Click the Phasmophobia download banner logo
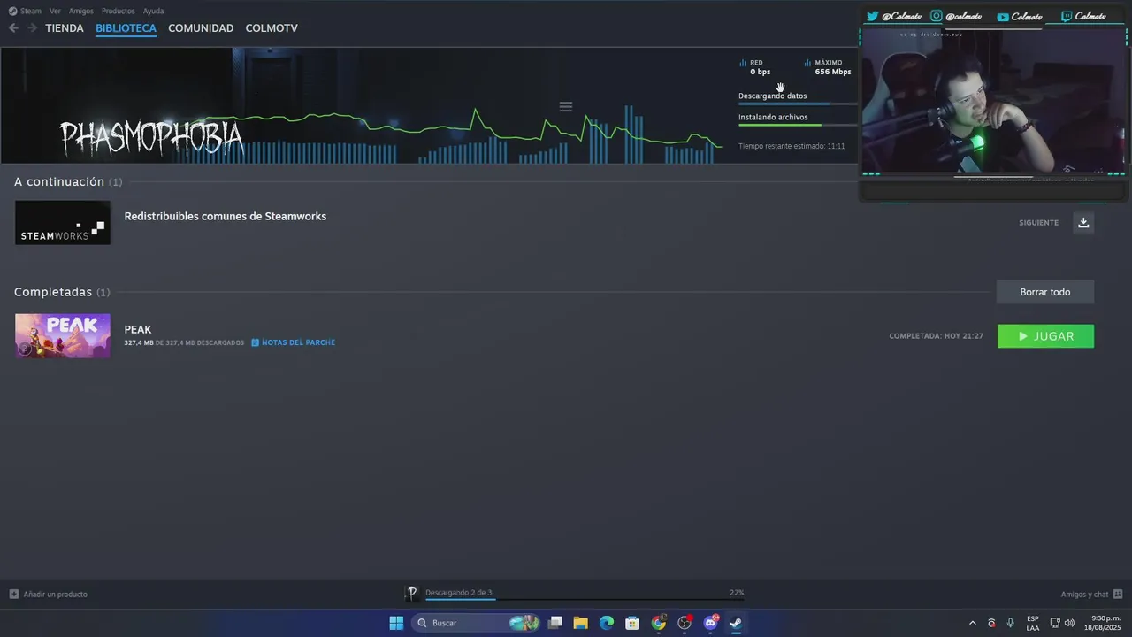 151,139
